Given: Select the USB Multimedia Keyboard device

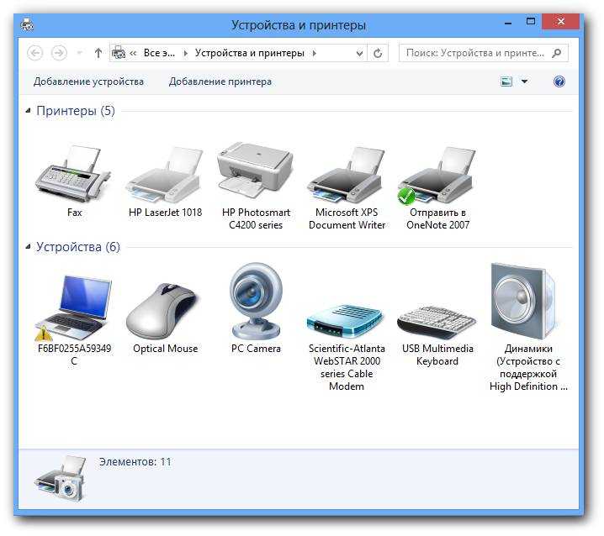Looking at the screenshot, I should (x=437, y=323).
